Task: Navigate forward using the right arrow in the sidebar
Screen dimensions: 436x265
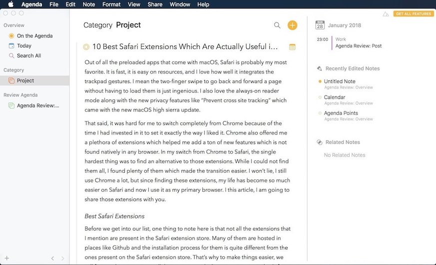Action: tap(62, 258)
